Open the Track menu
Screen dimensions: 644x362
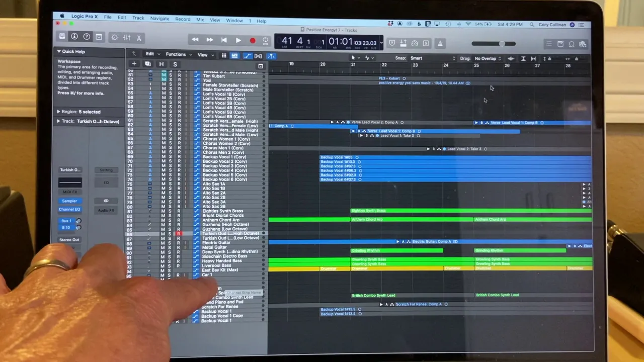click(x=138, y=18)
